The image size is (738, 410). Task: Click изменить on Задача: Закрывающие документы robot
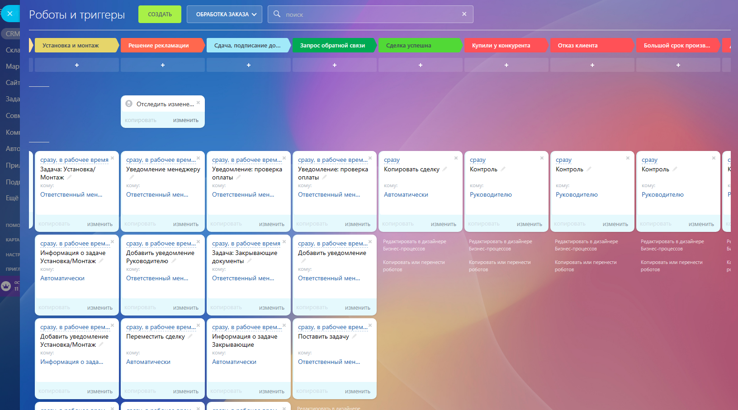point(272,308)
